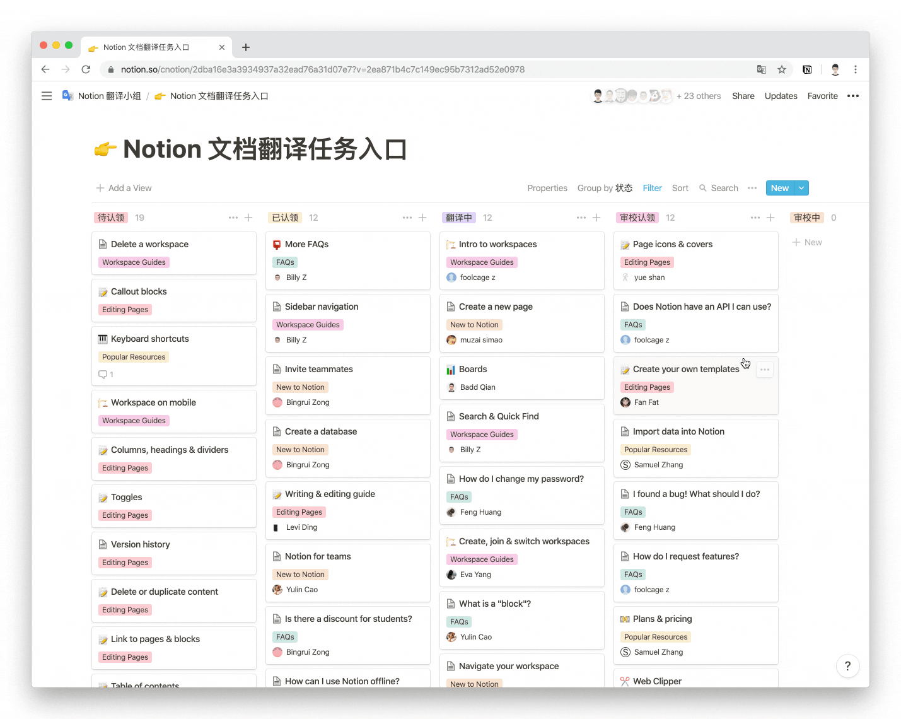This screenshot has height=719, width=901.
Task: Click the 审校中 status tag header
Action: (807, 218)
